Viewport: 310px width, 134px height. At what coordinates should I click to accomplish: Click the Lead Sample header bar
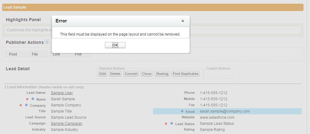click(x=153, y=7)
